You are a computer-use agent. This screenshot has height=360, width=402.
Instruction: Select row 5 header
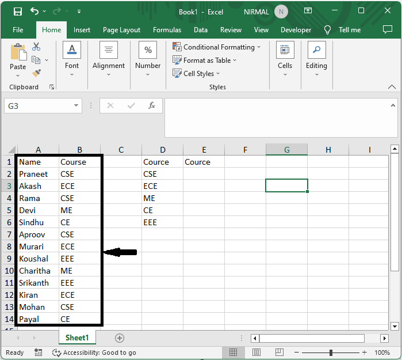pos(9,210)
